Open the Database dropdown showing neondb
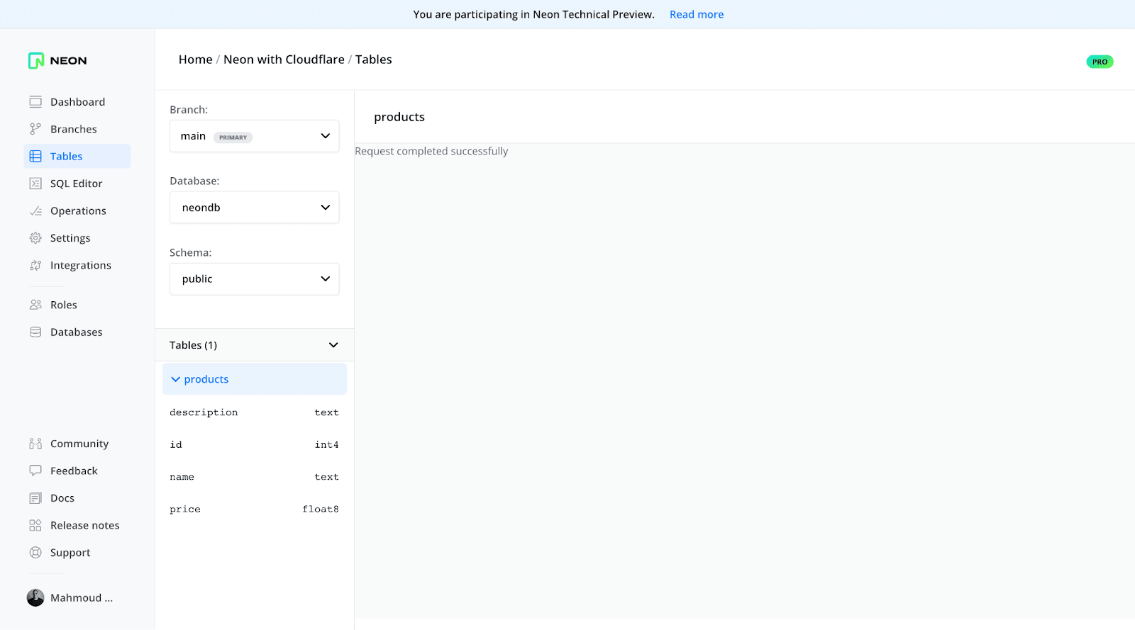Viewport: 1135px width, 630px height. [254, 208]
